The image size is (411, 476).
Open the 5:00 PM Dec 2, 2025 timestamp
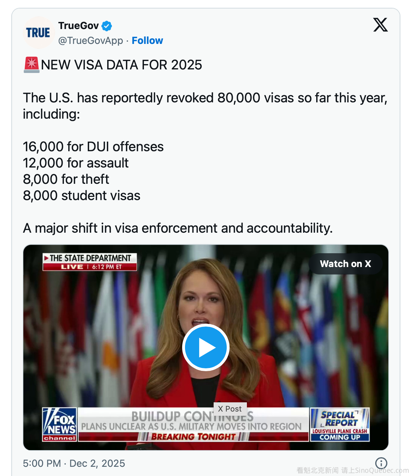coord(74,463)
